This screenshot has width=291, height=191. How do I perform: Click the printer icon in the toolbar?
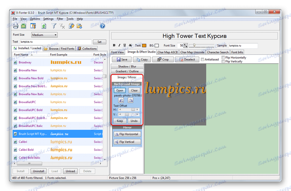point(15,26)
